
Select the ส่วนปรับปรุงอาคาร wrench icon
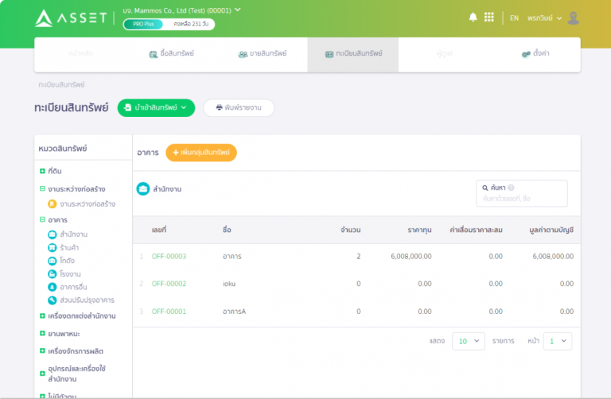click(x=53, y=300)
